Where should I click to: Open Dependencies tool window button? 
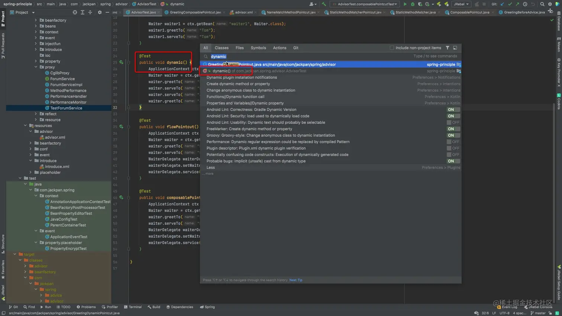point(180,307)
